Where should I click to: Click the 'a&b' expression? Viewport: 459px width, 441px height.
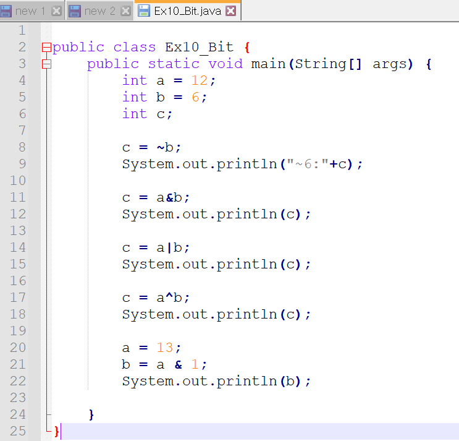tap(169, 197)
